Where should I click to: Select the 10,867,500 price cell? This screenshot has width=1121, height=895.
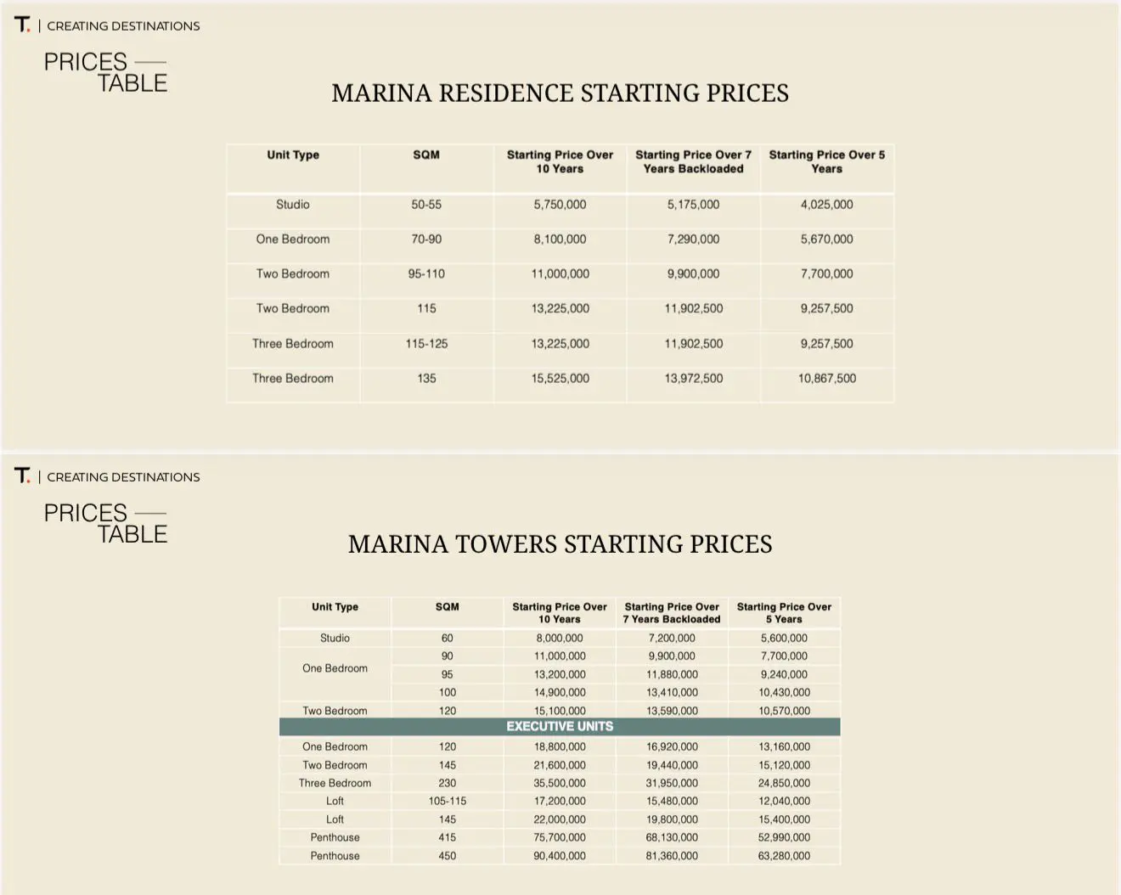tap(826, 379)
